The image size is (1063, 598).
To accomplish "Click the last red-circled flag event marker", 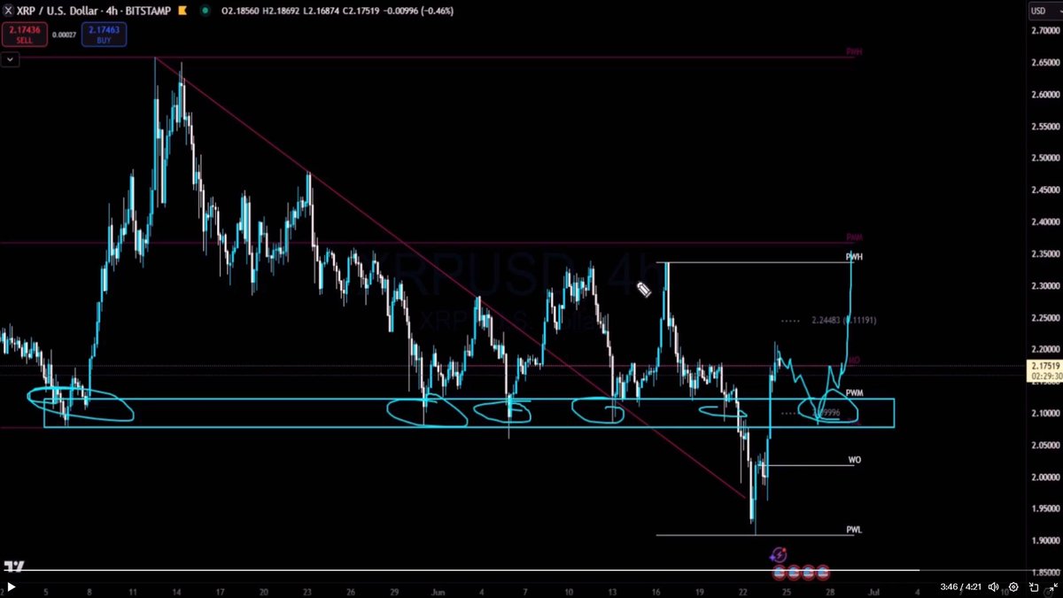I will pyautogui.click(x=822, y=572).
